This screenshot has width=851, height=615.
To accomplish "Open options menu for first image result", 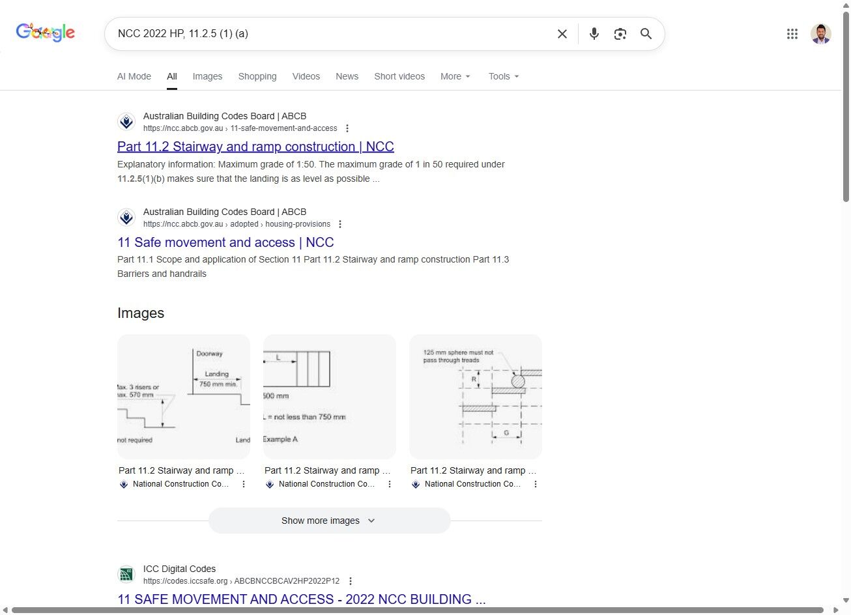I will (244, 484).
